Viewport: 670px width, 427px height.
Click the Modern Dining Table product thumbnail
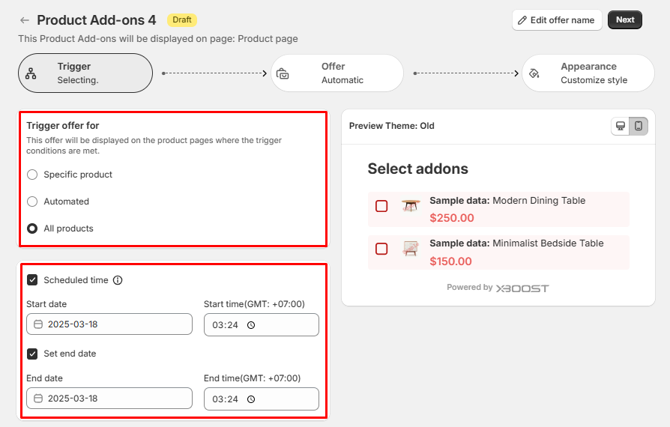(410, 205)
